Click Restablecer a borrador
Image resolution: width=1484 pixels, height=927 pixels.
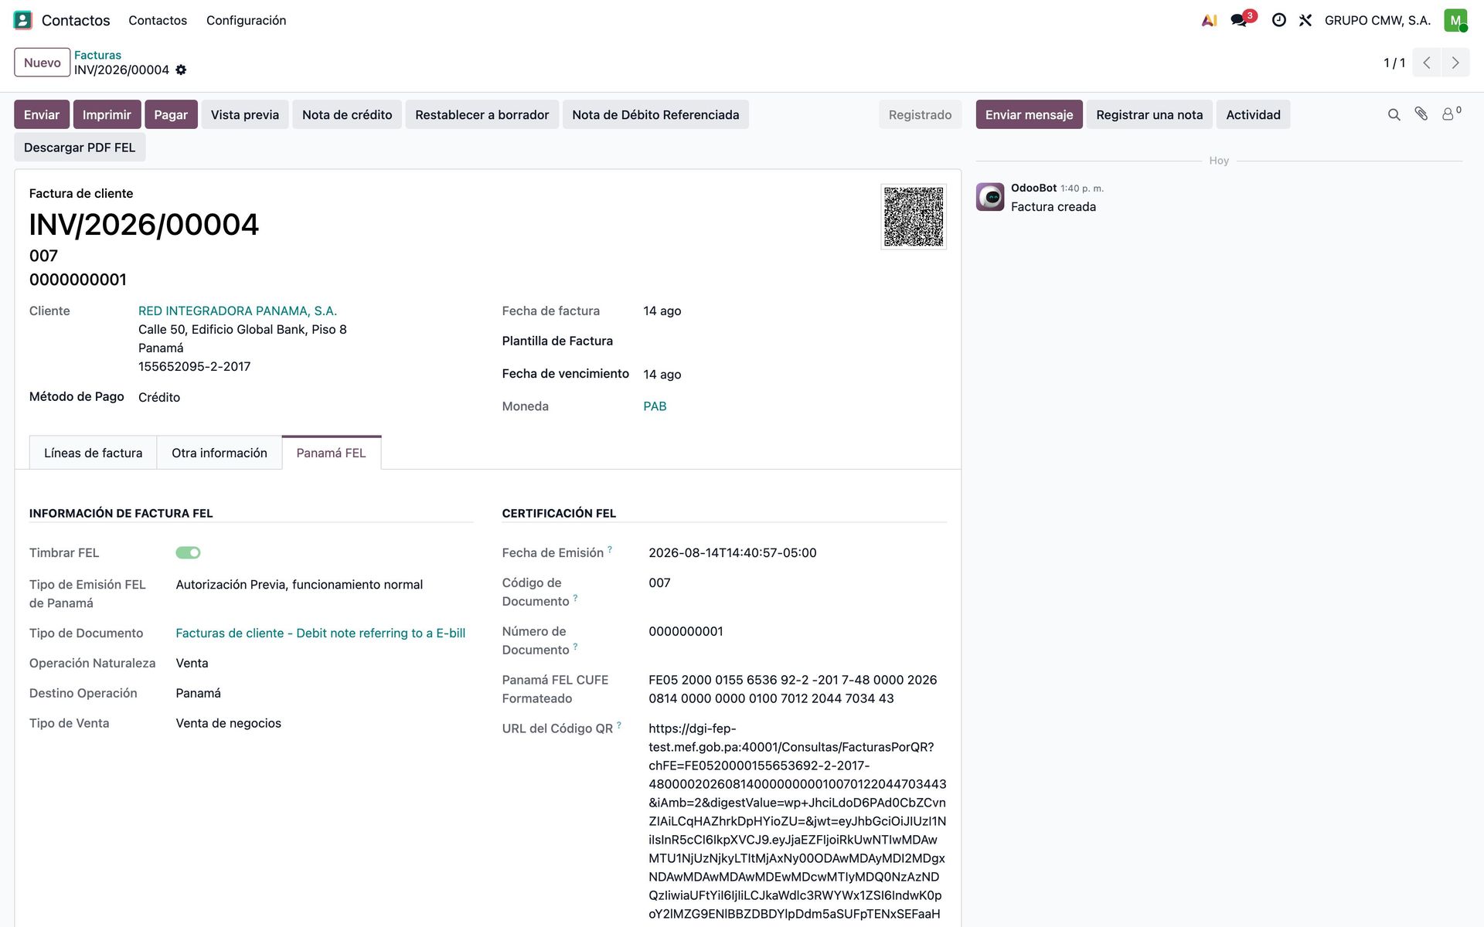[482, 114]
